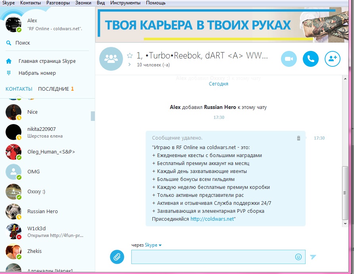
Task: Open Oleg_Human_<S&P> contact avatar
Action: (x=13, y=152)
